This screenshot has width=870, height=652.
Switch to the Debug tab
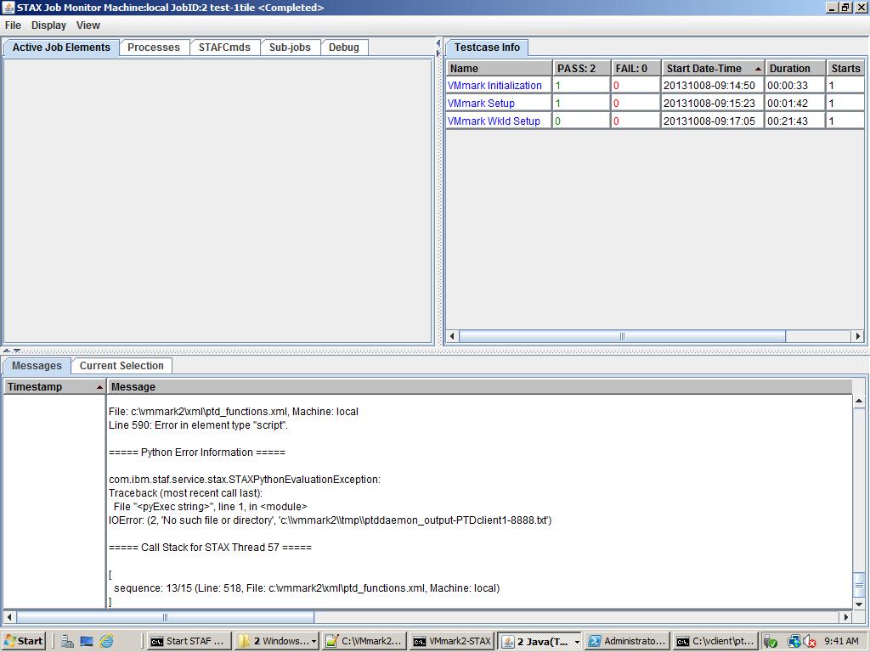(343, 48)
